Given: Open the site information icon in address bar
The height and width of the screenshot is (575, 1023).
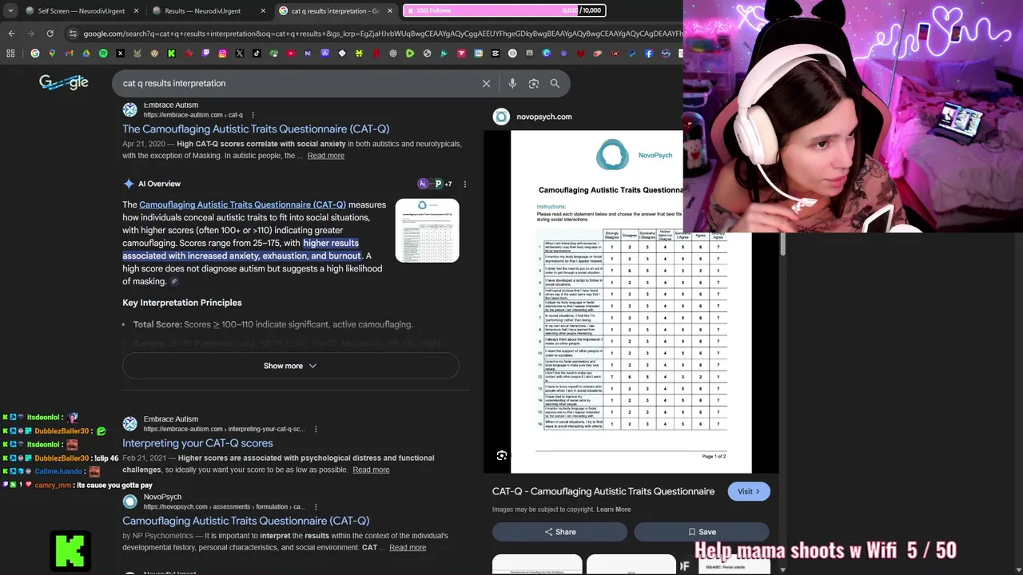Looking at the screenshot, I should pos(73,34).
